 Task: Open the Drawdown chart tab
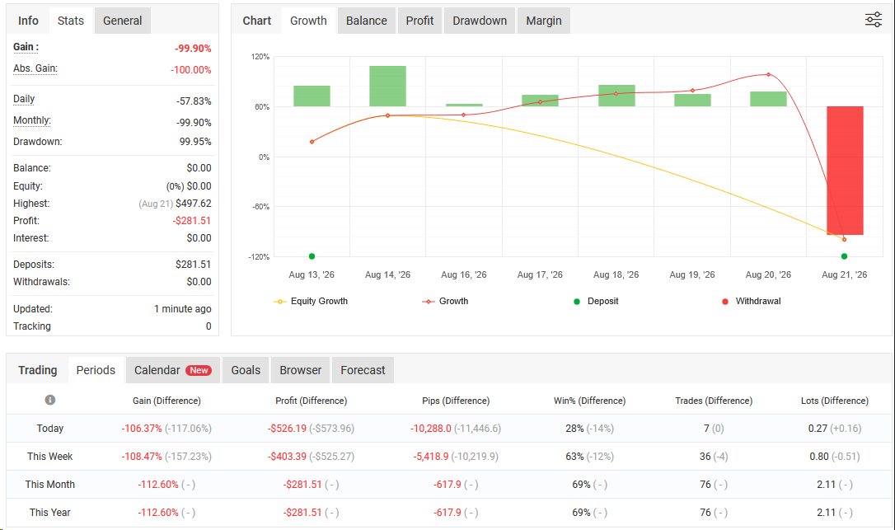480,21
